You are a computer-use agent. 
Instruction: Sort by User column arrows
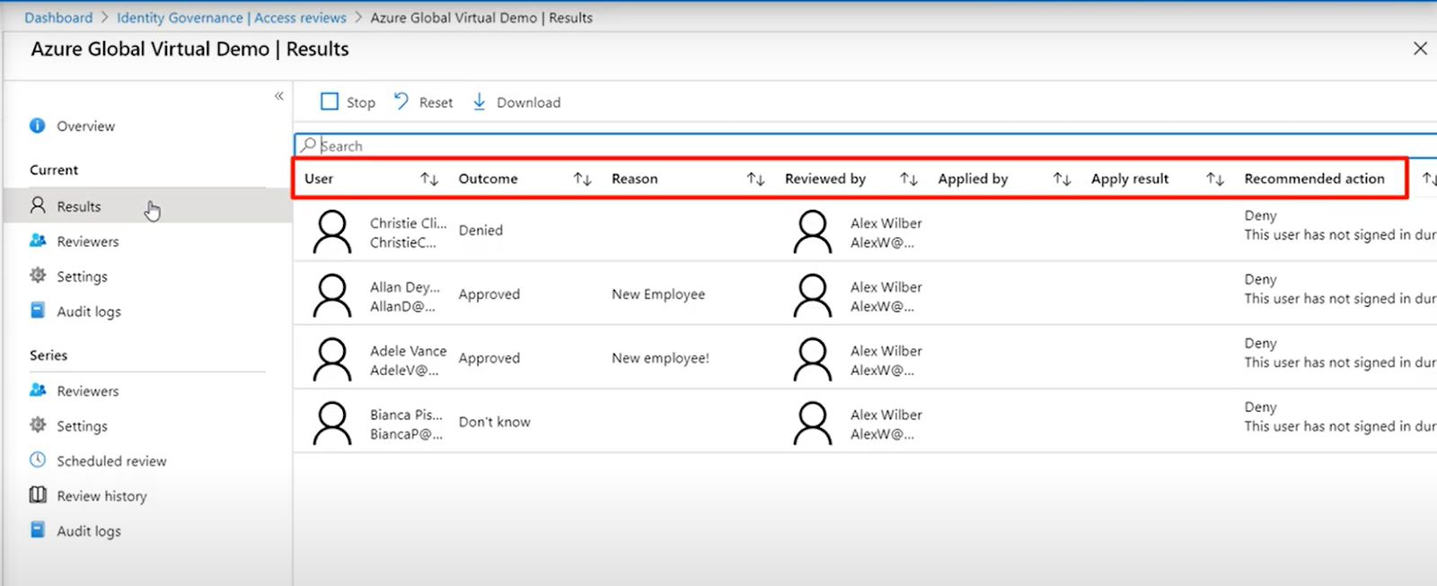(429, 179)
